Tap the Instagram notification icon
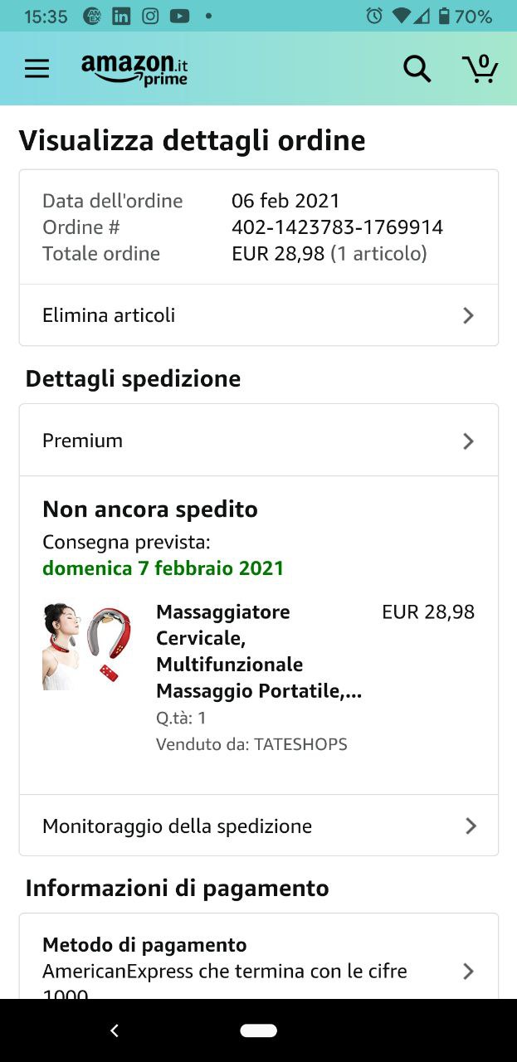Screen dimensions: 517x1062 pyautogui.click(x=150, y=16)
